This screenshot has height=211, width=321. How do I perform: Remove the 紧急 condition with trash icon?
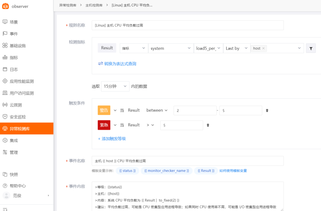[x=208, y=125]
